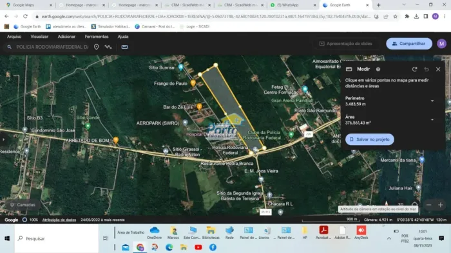This screenshot has width=451, height=253.
Task: Expand the Área units dropdown
Action: 432,119
